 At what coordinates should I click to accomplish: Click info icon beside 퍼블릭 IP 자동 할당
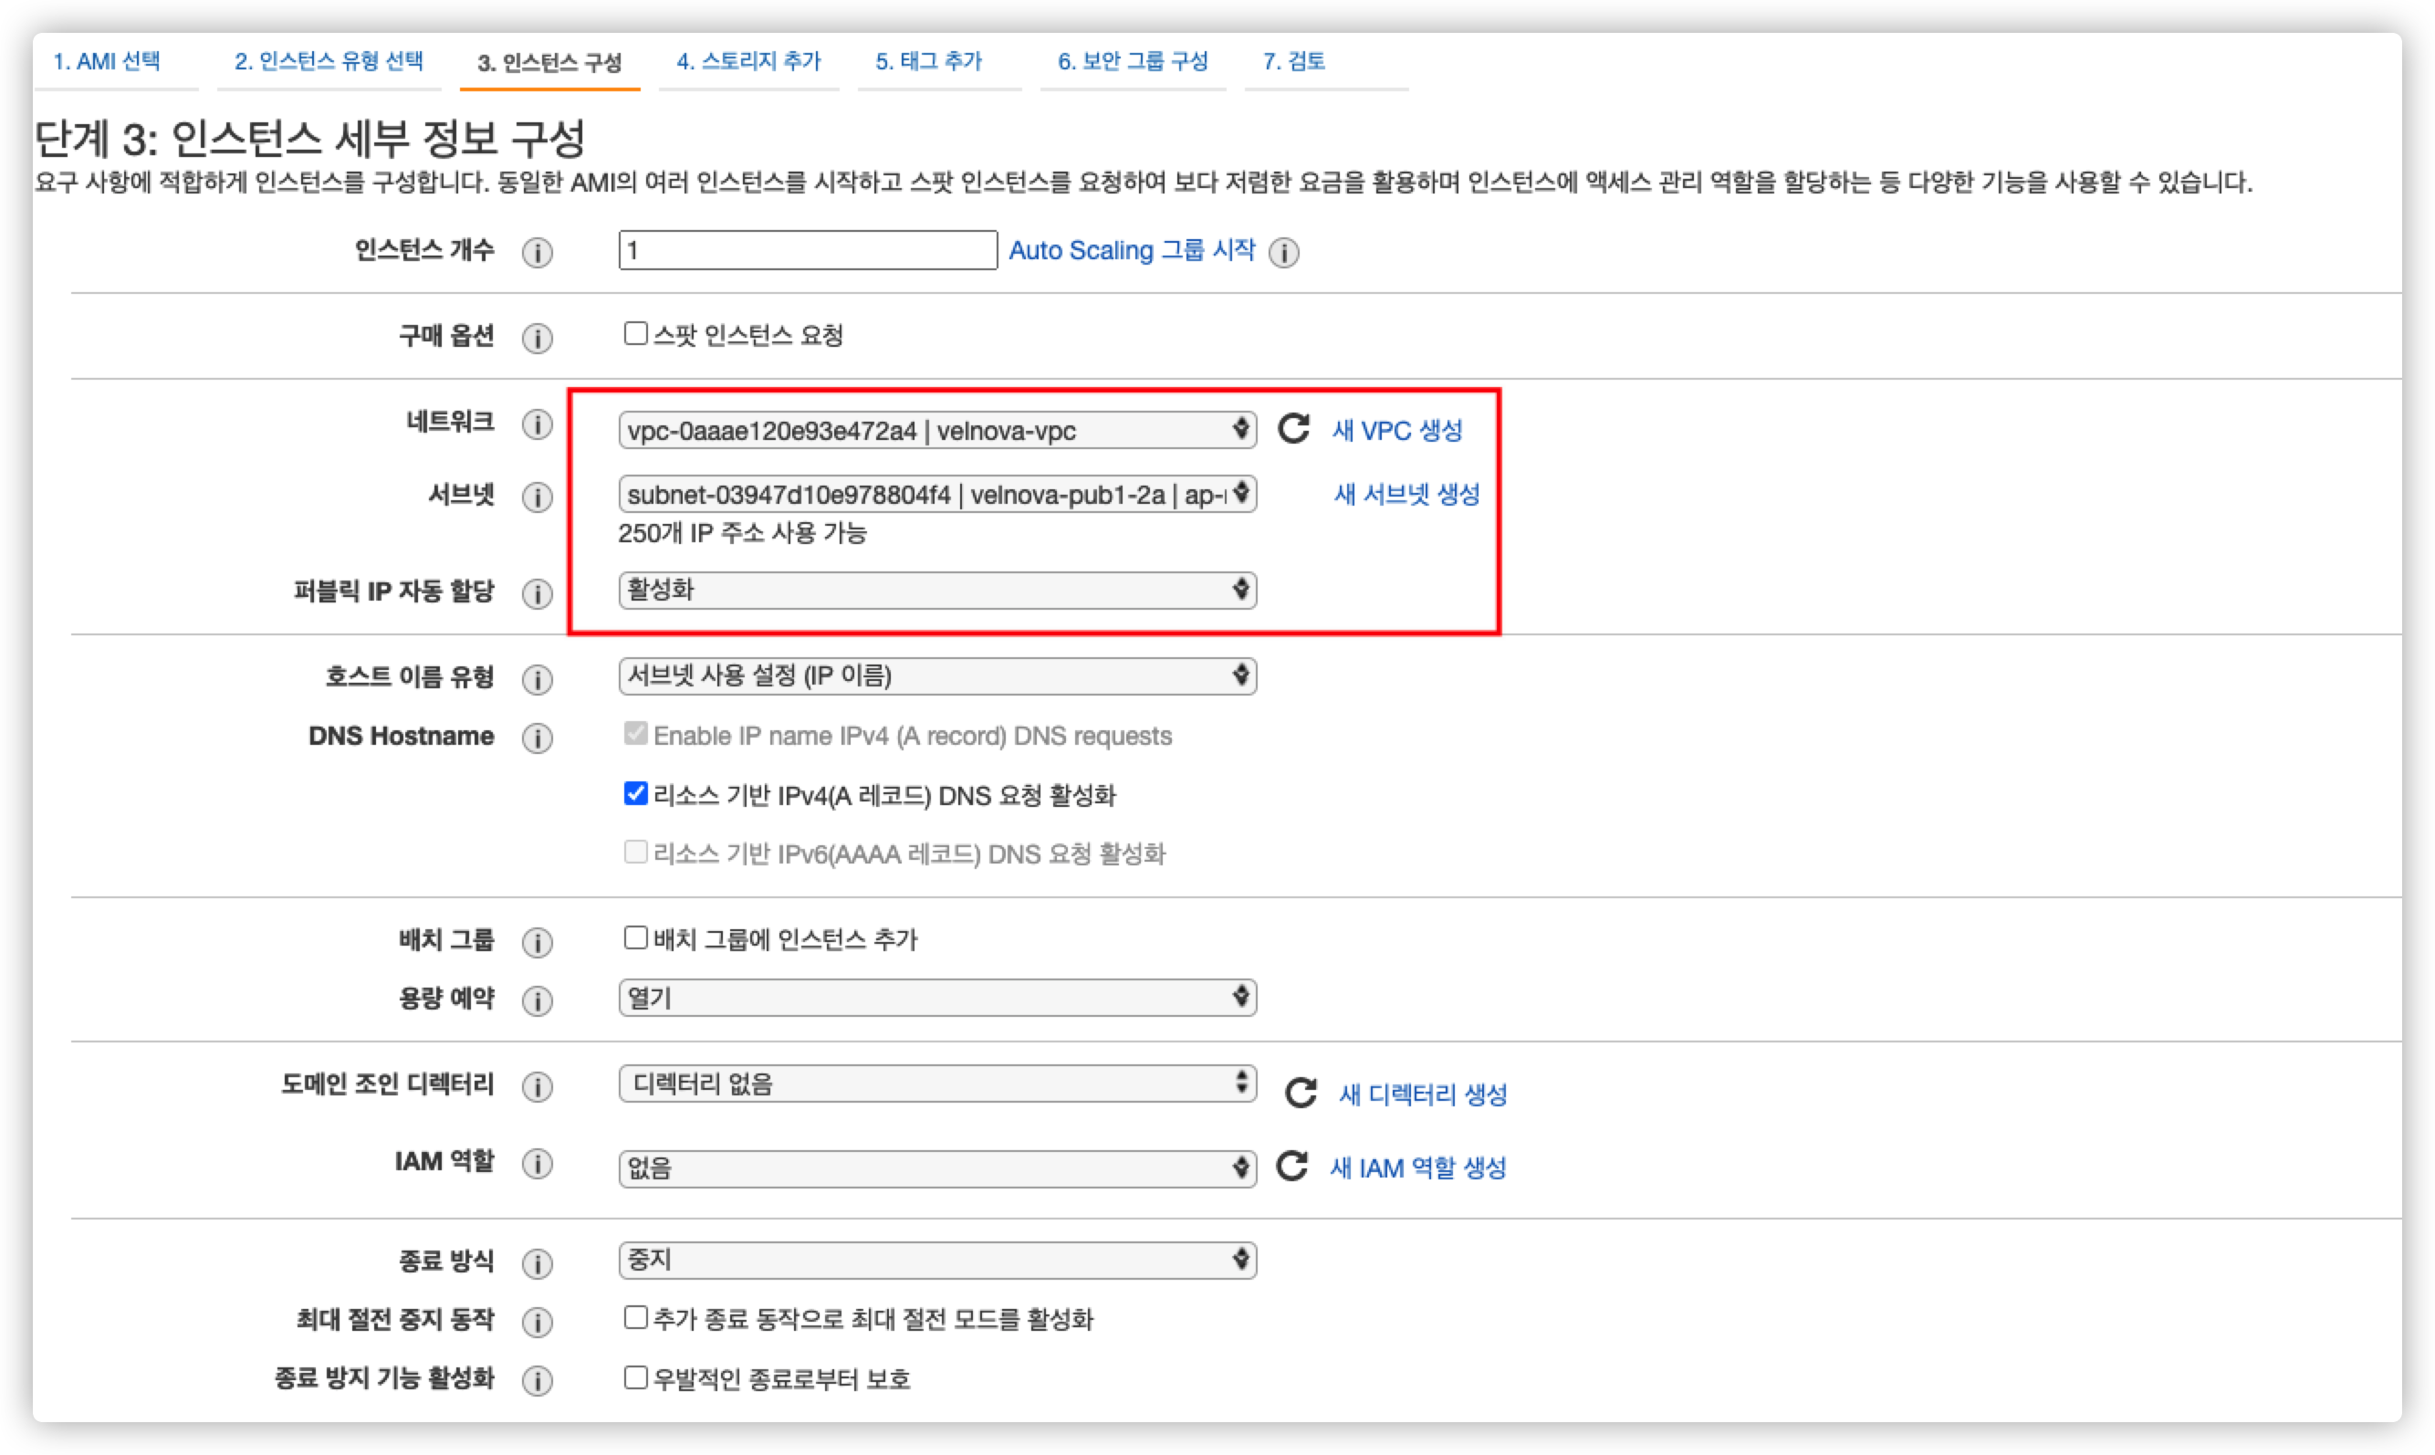(x=538, y=593)
